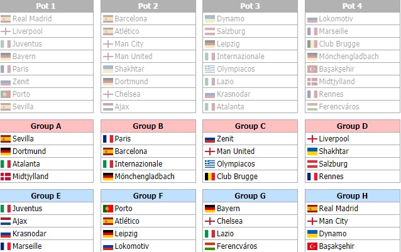
Task: Click Liverpool in Group D
Action: coord(334,139)
